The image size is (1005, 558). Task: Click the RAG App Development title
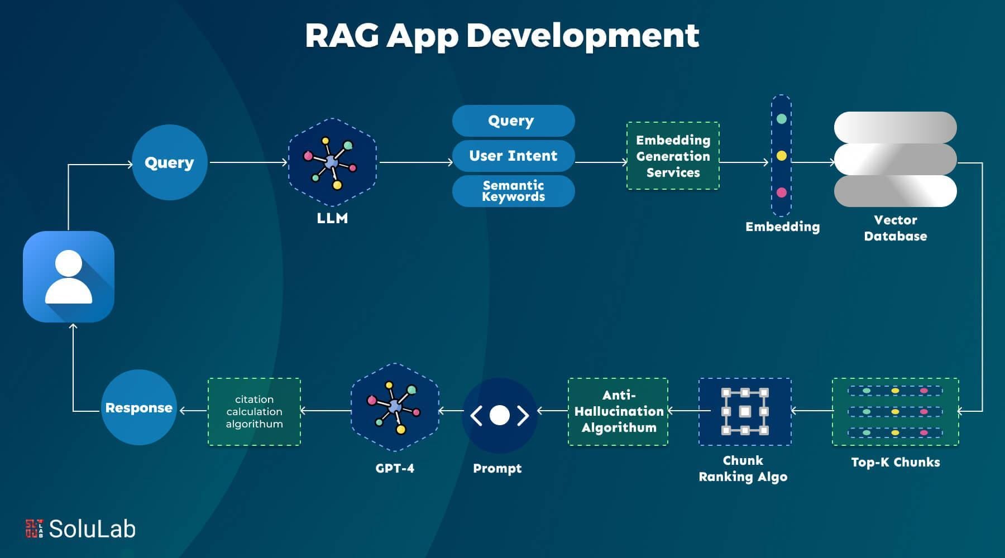(x=502, y=36)
